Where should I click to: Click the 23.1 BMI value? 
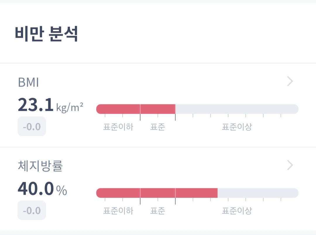pos(36,105)
